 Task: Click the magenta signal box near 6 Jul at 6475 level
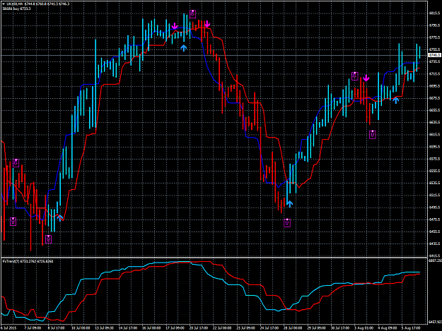point(13,222)
